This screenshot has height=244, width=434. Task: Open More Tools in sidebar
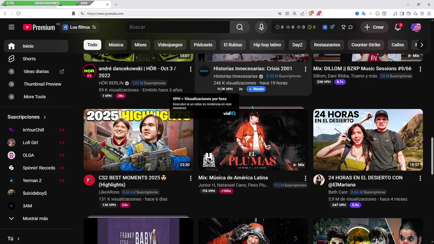(36, 97)
